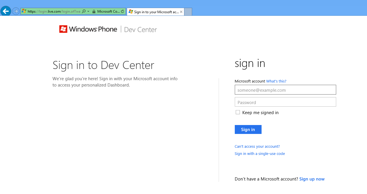Image resolution: width=367 pixels, height=194 pixels.
Task: Open a new blank browser tab
Action: (188, 12)
